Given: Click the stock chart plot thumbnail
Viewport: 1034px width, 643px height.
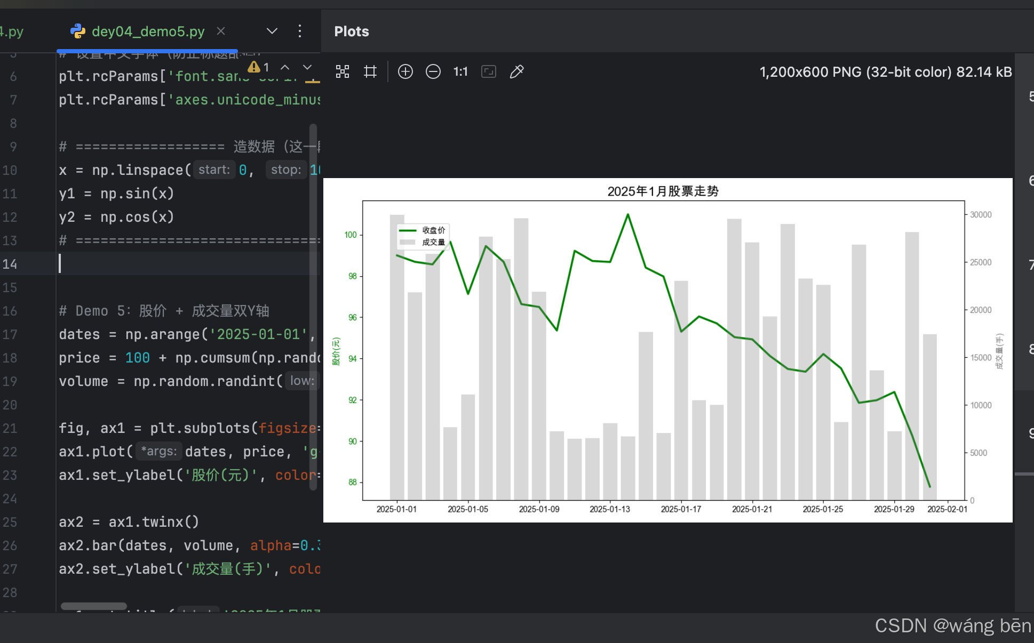Looking at the screenshot, I should 667,350.
